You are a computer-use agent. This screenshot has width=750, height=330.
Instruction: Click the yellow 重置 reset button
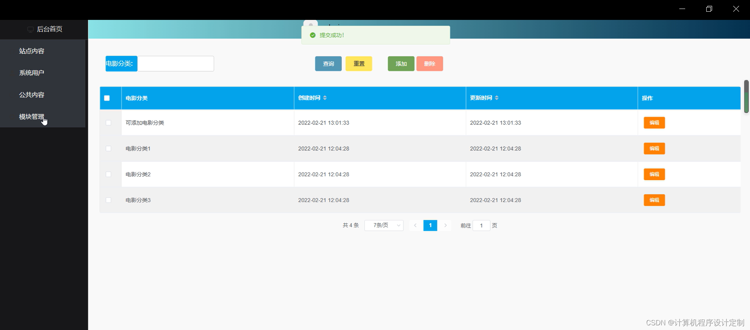point(359,64)
